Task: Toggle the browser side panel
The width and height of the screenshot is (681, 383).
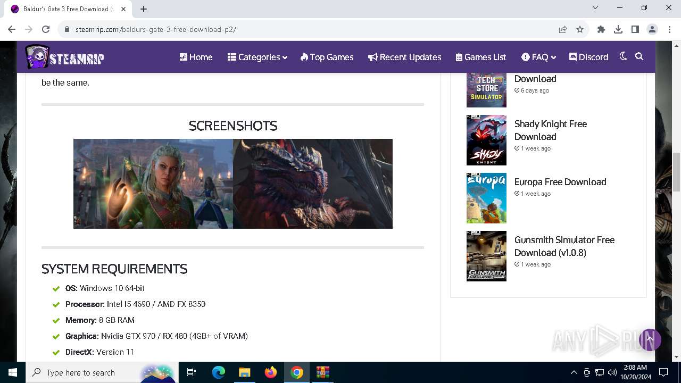Action: [x=635, y=29]
